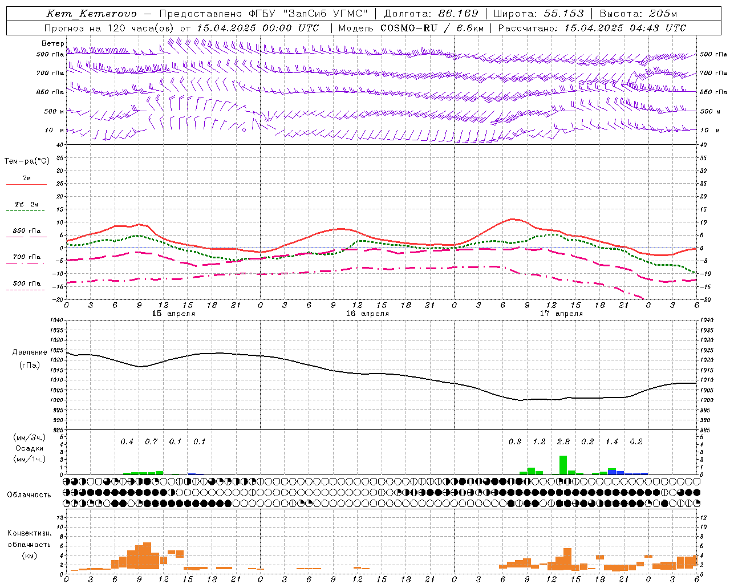Click the 'Облачность' cloud cover label
Image resolution: width=730 pixels, height=584 pixels.
click(29, 495)
